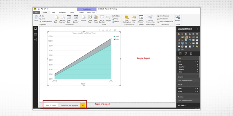Remove the Year field from Axis
Screen dimensions: 233x116
pos(198,64)
